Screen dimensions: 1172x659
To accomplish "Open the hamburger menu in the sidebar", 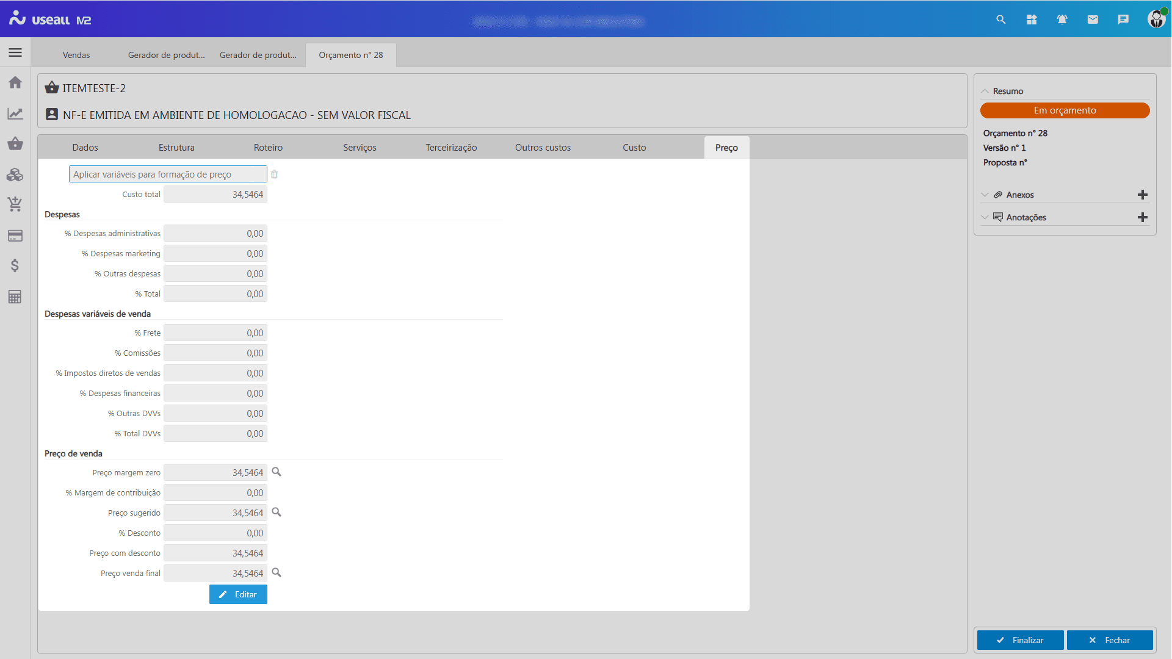I will pyautogui.click(x=15, y=53).
